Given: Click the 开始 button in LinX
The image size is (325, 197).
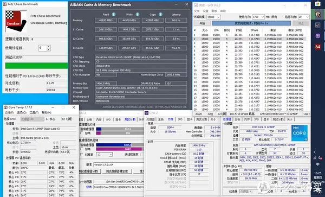Looking at the screenshot, I should click(202, 23).
